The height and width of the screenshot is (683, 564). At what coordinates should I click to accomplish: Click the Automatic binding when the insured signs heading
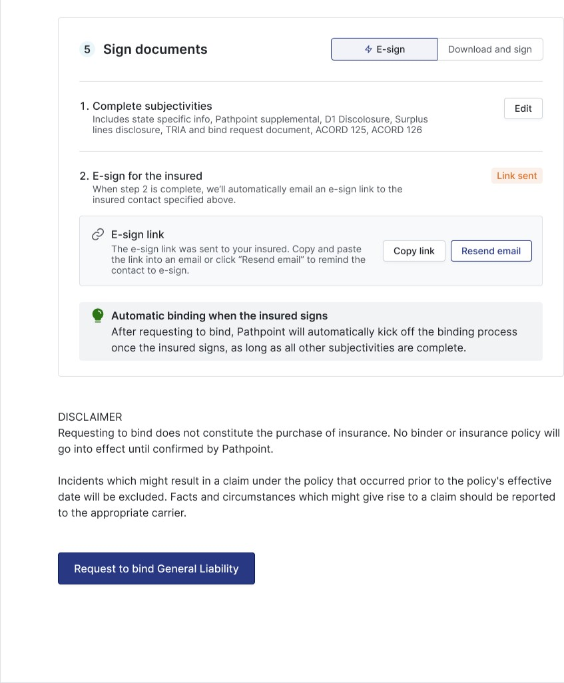click(x=219, y=316)
